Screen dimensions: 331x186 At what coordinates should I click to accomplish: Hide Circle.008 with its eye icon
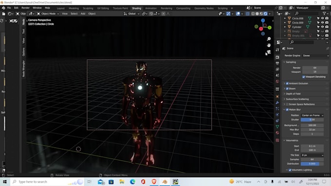point(323,18)
